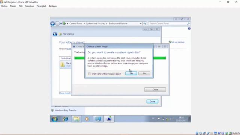Launch Internet Explorer from taskbar

pos(66,119)
